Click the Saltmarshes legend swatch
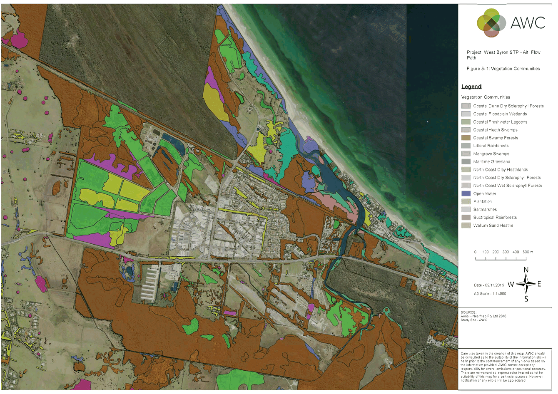The width and height of the screenshot is (558, 394). pos(466,209)
